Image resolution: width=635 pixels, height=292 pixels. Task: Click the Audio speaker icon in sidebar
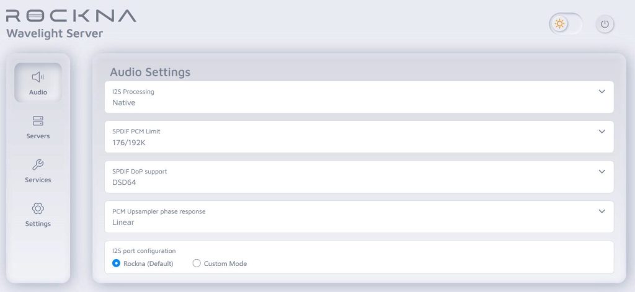tap(38, 77)
